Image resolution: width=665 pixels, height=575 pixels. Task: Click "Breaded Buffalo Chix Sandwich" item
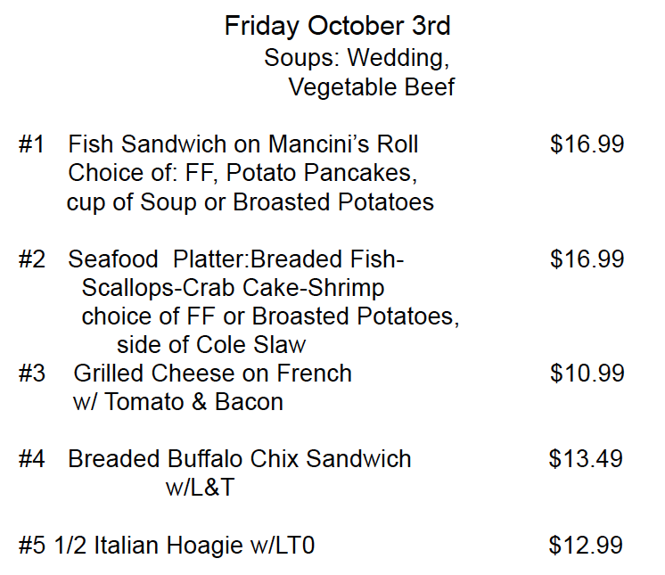click(x=239, y=459)
